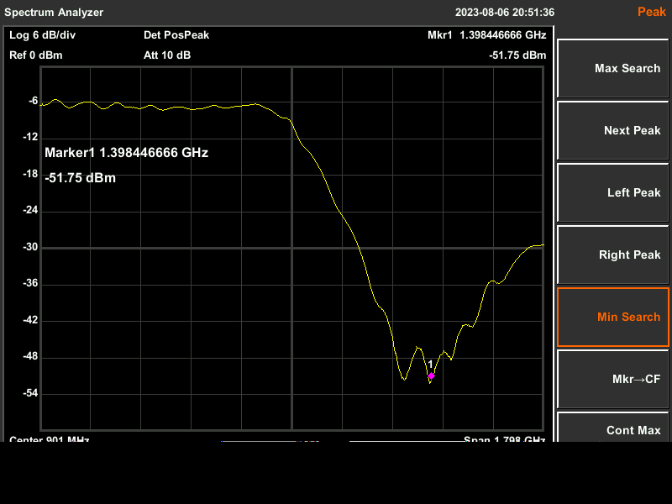Click the large Marker1 1.398446666 GHz label

[127, 153]
